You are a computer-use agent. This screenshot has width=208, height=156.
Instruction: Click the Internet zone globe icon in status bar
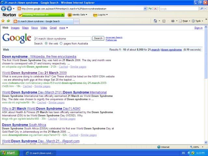[x=159, y=147]
